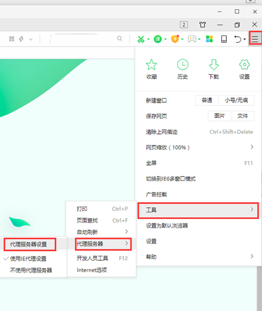Open the 下载 downloads icon
Image resolution: width=262 pixels, height=311 pixels.
click(214, 69)
